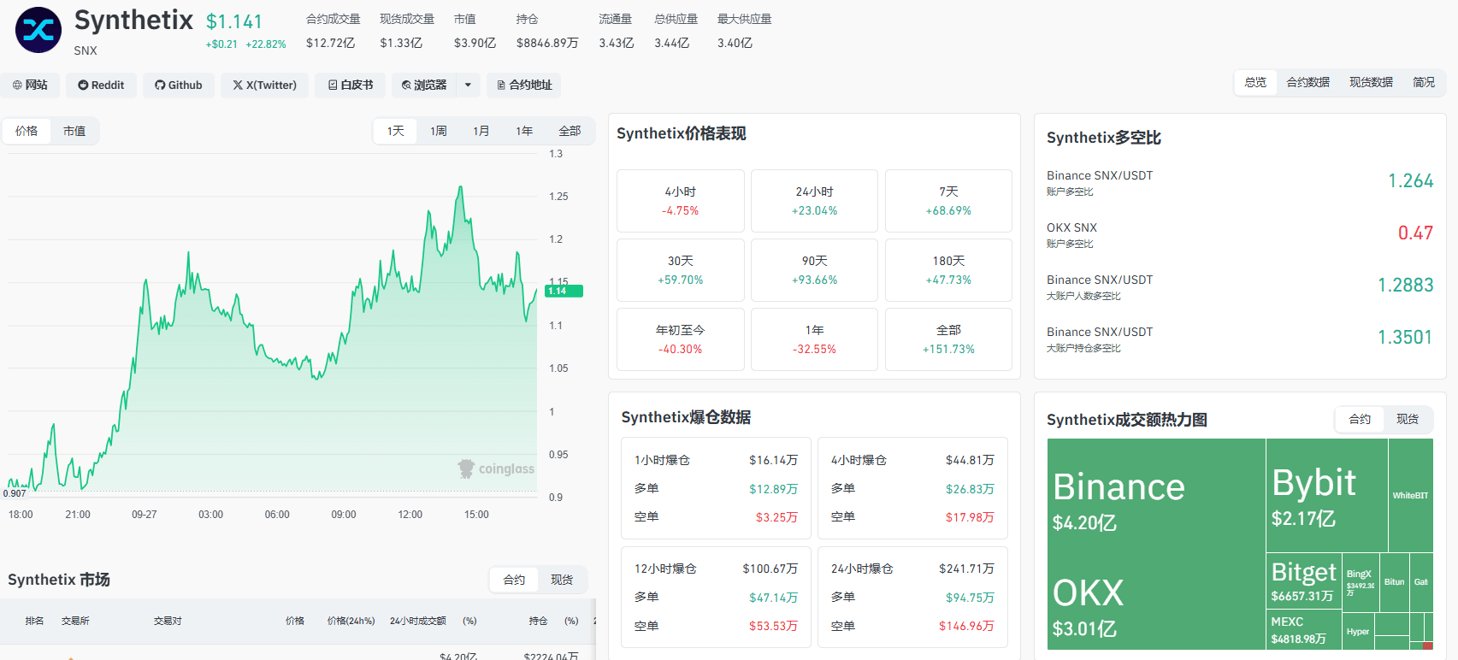Switch to the 合约数据 tab

pos(1307,82)
